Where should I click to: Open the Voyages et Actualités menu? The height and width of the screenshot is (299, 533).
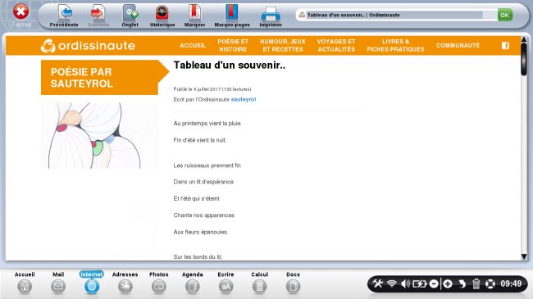point(336,45)
